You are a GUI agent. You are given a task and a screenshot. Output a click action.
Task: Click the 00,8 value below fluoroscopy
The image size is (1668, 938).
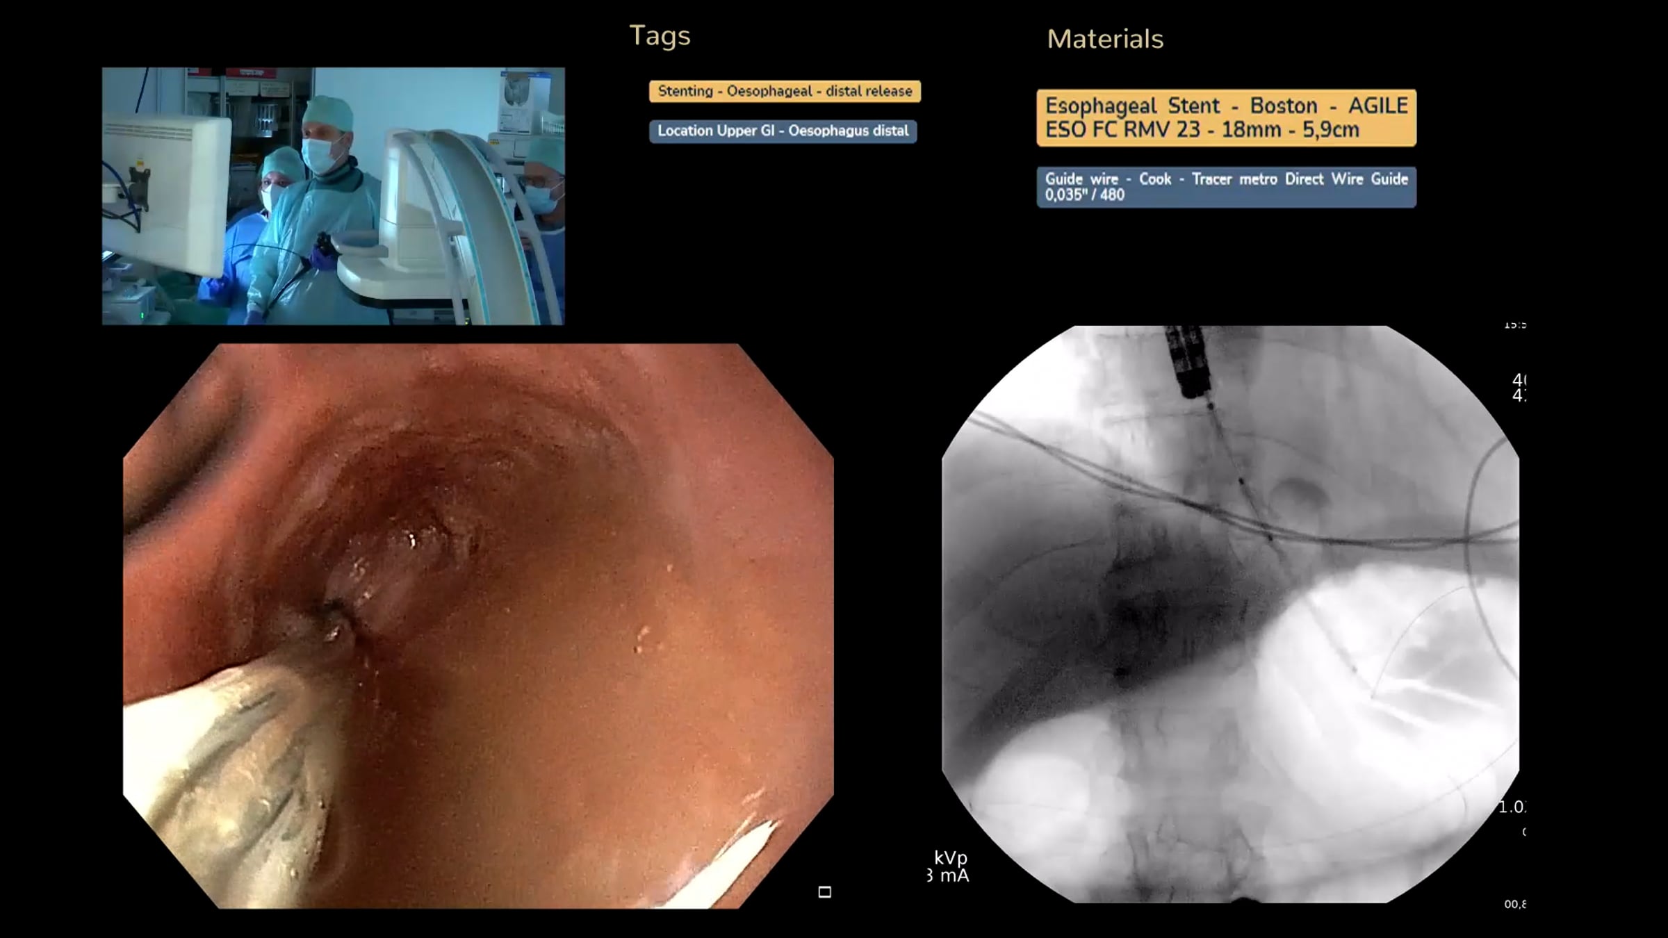[1514, 904]
